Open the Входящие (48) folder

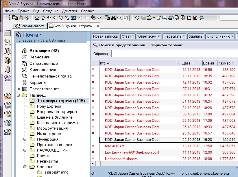click(x=44, y=51)
